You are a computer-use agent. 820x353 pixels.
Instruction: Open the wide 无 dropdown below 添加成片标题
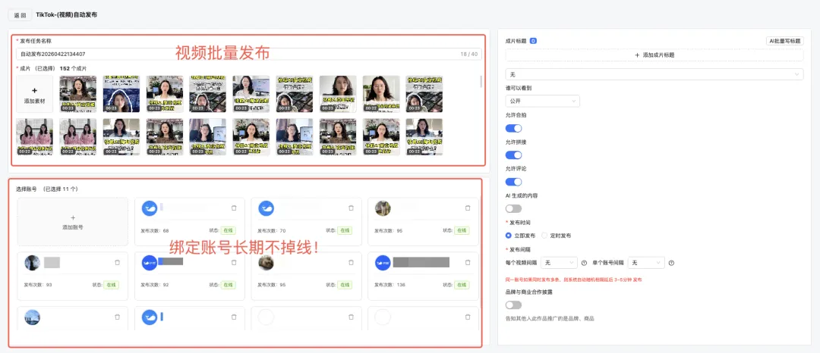click(x=654, y=74)
